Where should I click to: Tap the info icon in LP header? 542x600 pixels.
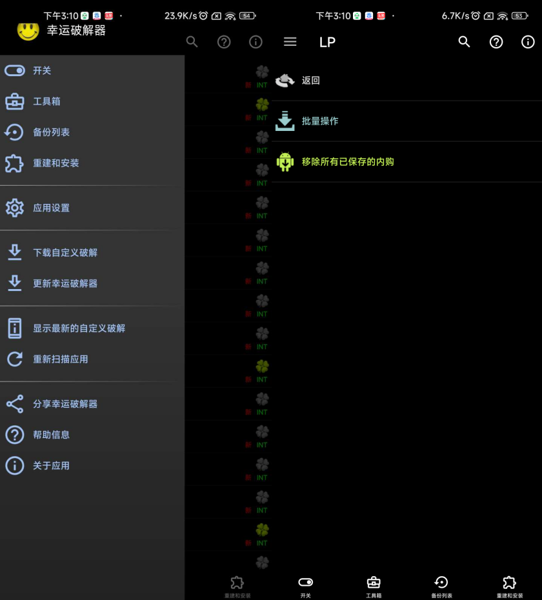pyautogui.click(x=528, y=42)
